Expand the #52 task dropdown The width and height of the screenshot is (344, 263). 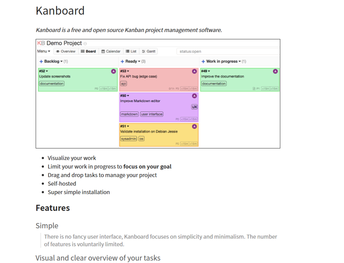point(47,71)
